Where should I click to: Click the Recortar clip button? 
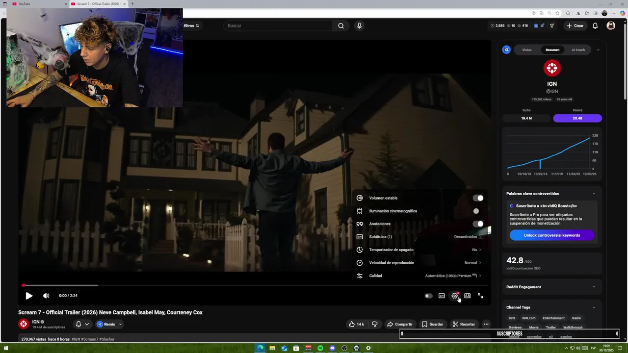pos(464,324)
